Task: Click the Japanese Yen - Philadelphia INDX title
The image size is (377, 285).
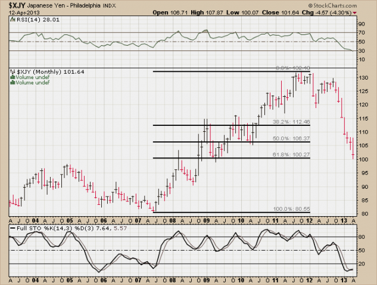Action: (x=71, y=5)
